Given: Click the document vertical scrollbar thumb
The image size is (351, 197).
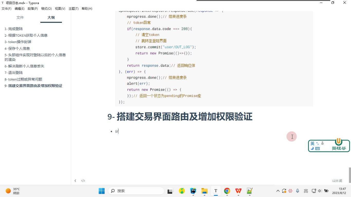Looking at the screenshot, I should click(350, 175).
